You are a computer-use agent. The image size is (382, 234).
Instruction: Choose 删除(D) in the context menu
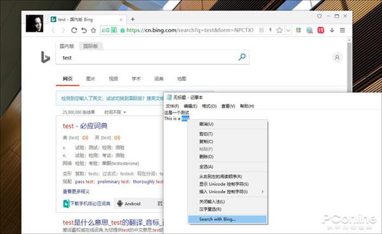pyautogui.click(x=227, y=156)
